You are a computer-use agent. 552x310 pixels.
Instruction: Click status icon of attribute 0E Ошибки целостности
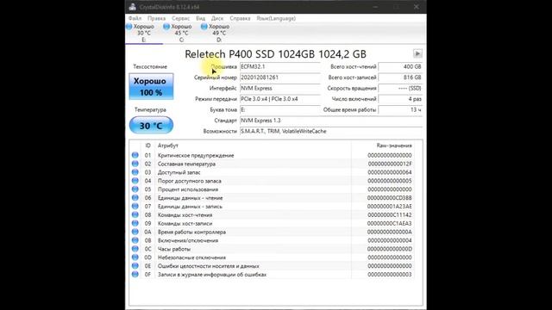click(x=135, y=266)
